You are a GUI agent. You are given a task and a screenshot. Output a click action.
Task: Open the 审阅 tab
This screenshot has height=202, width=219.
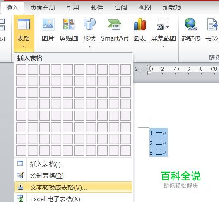(121, 7)
